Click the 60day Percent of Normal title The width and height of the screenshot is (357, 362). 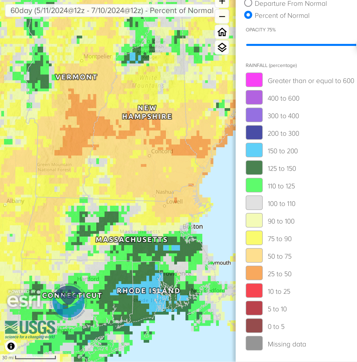tap(112, 11)
